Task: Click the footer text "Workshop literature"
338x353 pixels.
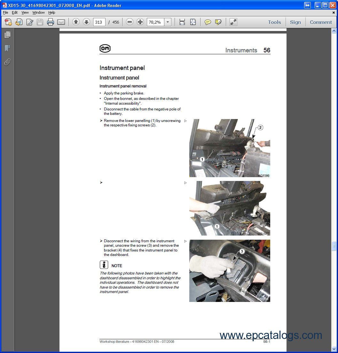Action: 114,342
